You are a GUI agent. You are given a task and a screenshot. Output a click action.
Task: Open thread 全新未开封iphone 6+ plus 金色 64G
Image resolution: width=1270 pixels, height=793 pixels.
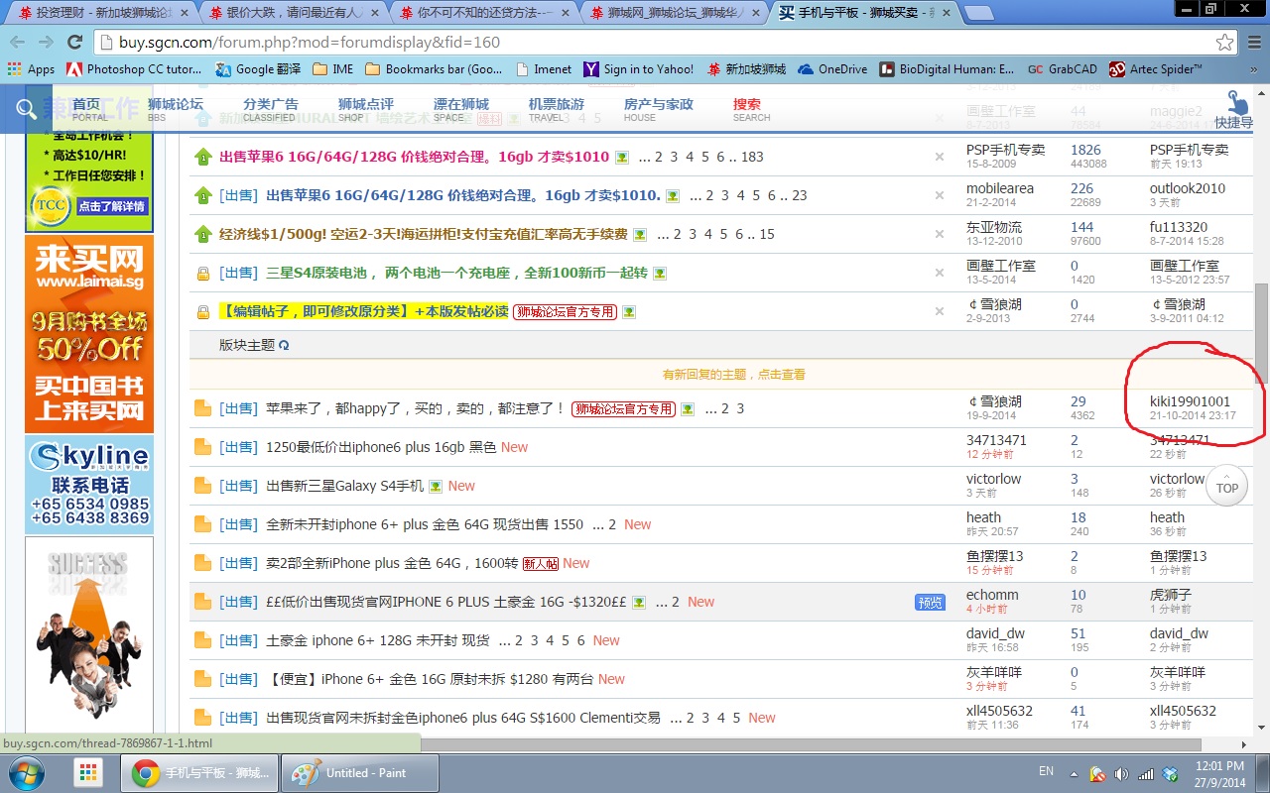[x=425, y=524]
